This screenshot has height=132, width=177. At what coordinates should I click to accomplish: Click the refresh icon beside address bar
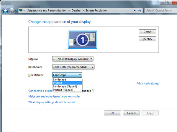point(140,11)
